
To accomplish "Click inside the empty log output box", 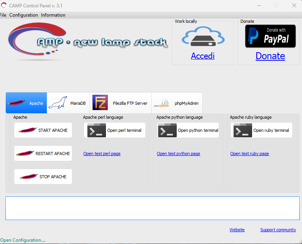I will (152, 208).
